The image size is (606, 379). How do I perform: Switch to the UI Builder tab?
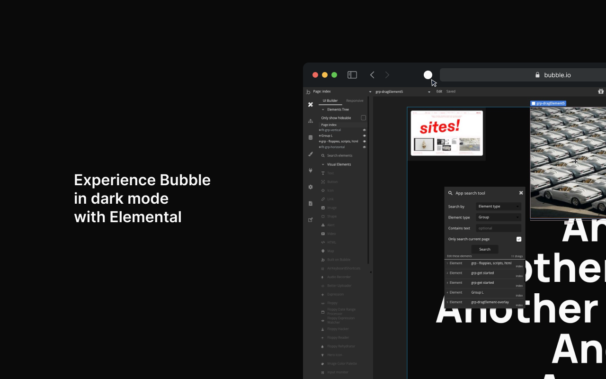(330, 100)
